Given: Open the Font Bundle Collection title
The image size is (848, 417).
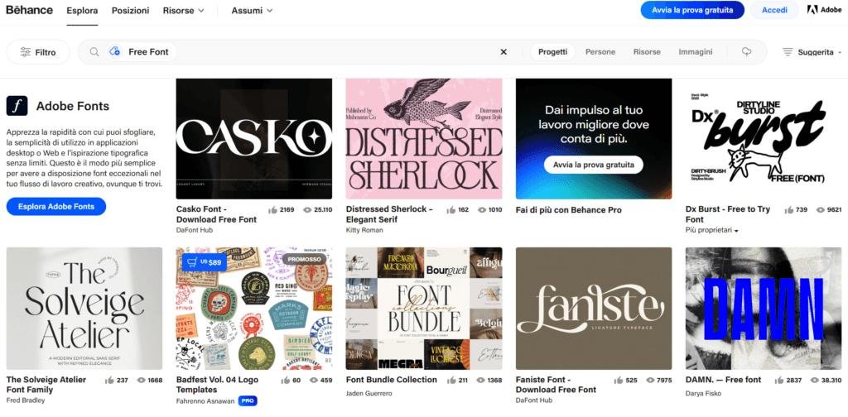Looking at the screenshot, I should [392, 380].
